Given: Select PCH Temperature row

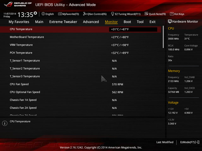Looking at the screenshot, I should coord(80,53).
